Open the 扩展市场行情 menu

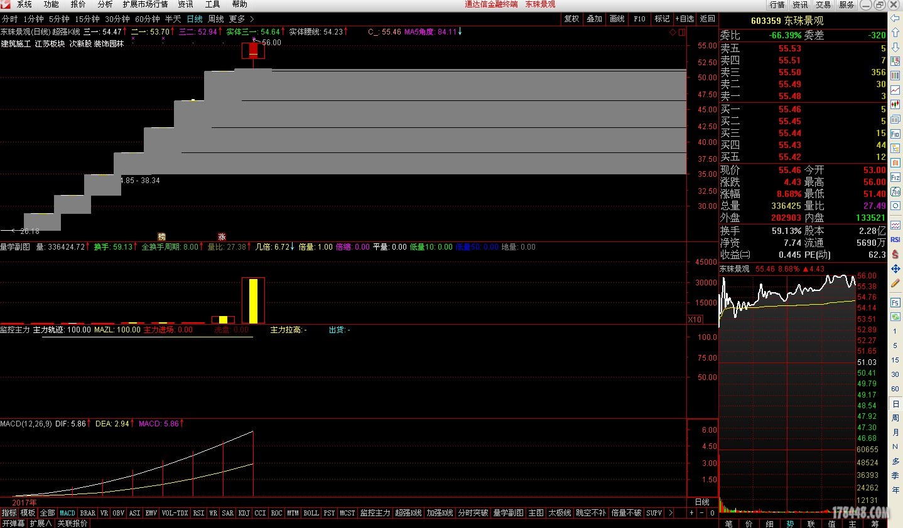click(145, 4)
